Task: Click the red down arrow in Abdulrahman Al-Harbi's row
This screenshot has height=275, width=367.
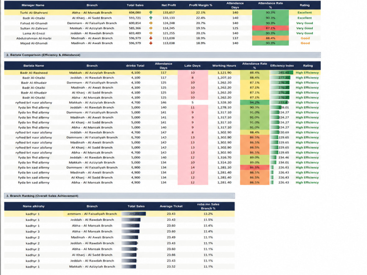Action: [151, 38]
